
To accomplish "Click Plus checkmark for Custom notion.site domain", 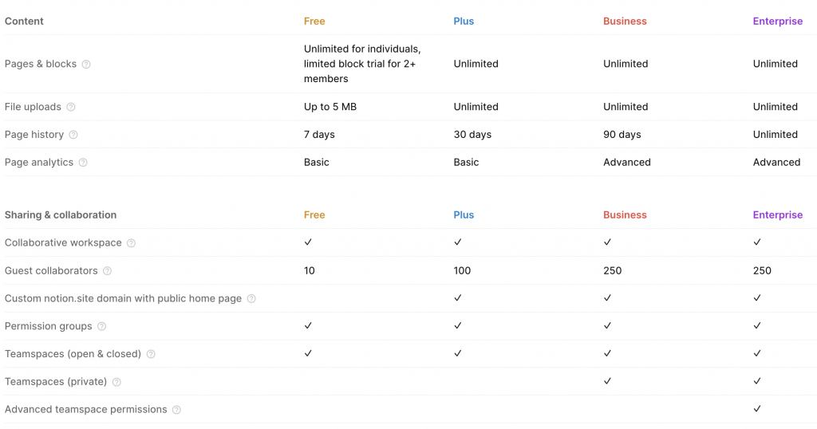I will pos(458,298).
